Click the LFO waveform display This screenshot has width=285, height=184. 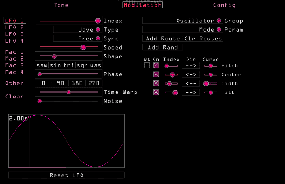66,141
